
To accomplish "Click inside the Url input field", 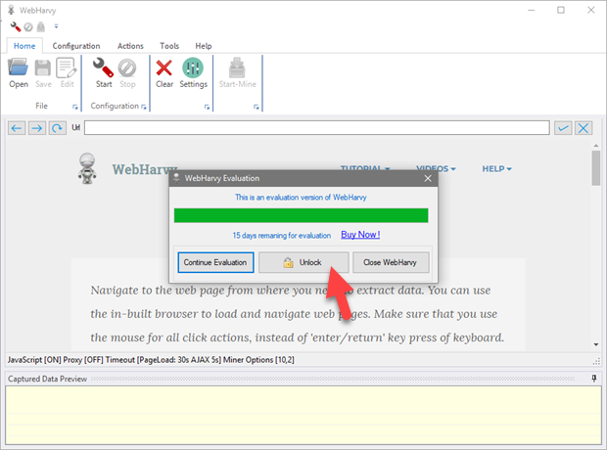I will click(315, 128).
